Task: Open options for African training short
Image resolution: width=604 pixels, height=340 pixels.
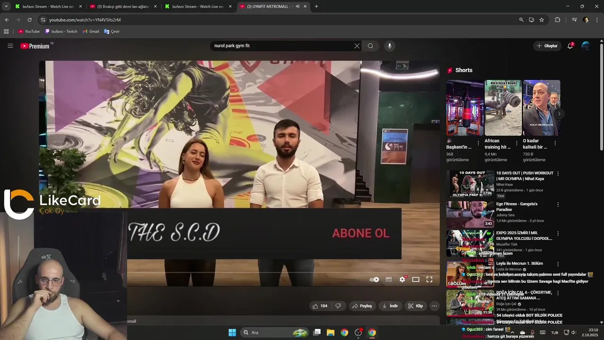Action: click(517, 143)
